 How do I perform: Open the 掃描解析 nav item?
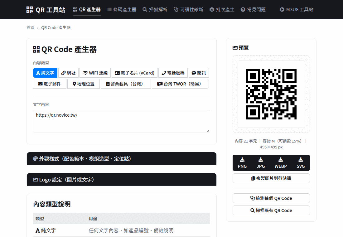coord(155,10)
